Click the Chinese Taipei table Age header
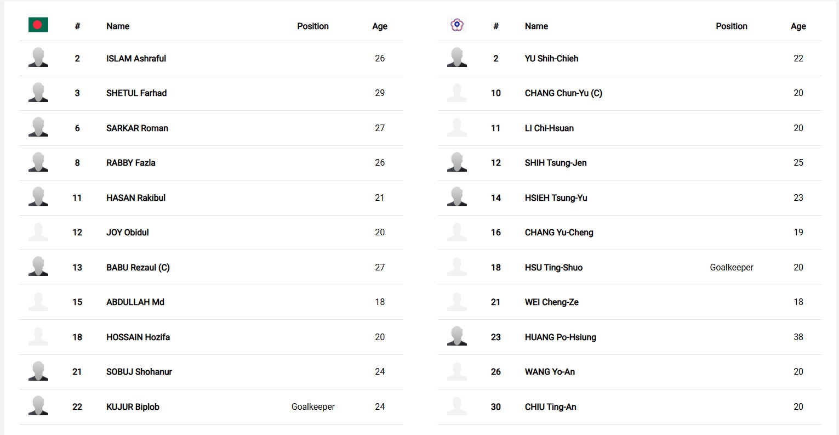Viewport: 839px width, 435px height. (798, 26)
